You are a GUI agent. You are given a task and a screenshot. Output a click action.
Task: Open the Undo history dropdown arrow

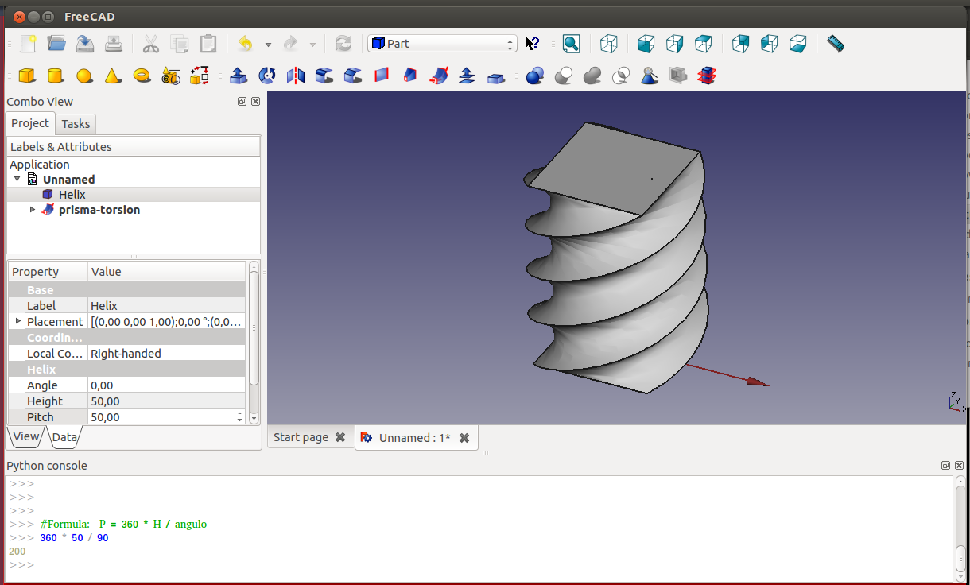pos(268,45)
